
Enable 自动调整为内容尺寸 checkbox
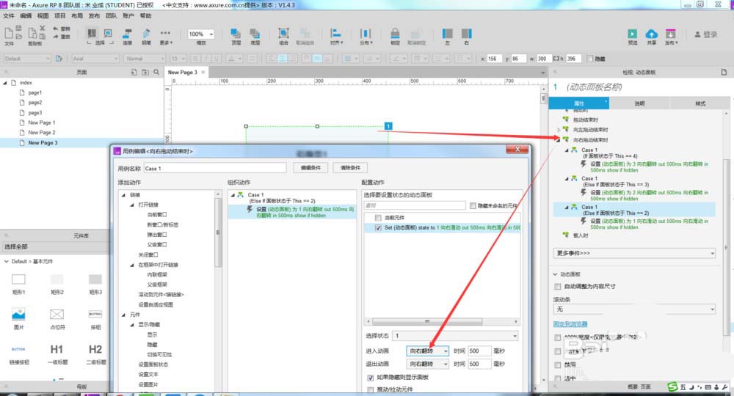(558, 286)
